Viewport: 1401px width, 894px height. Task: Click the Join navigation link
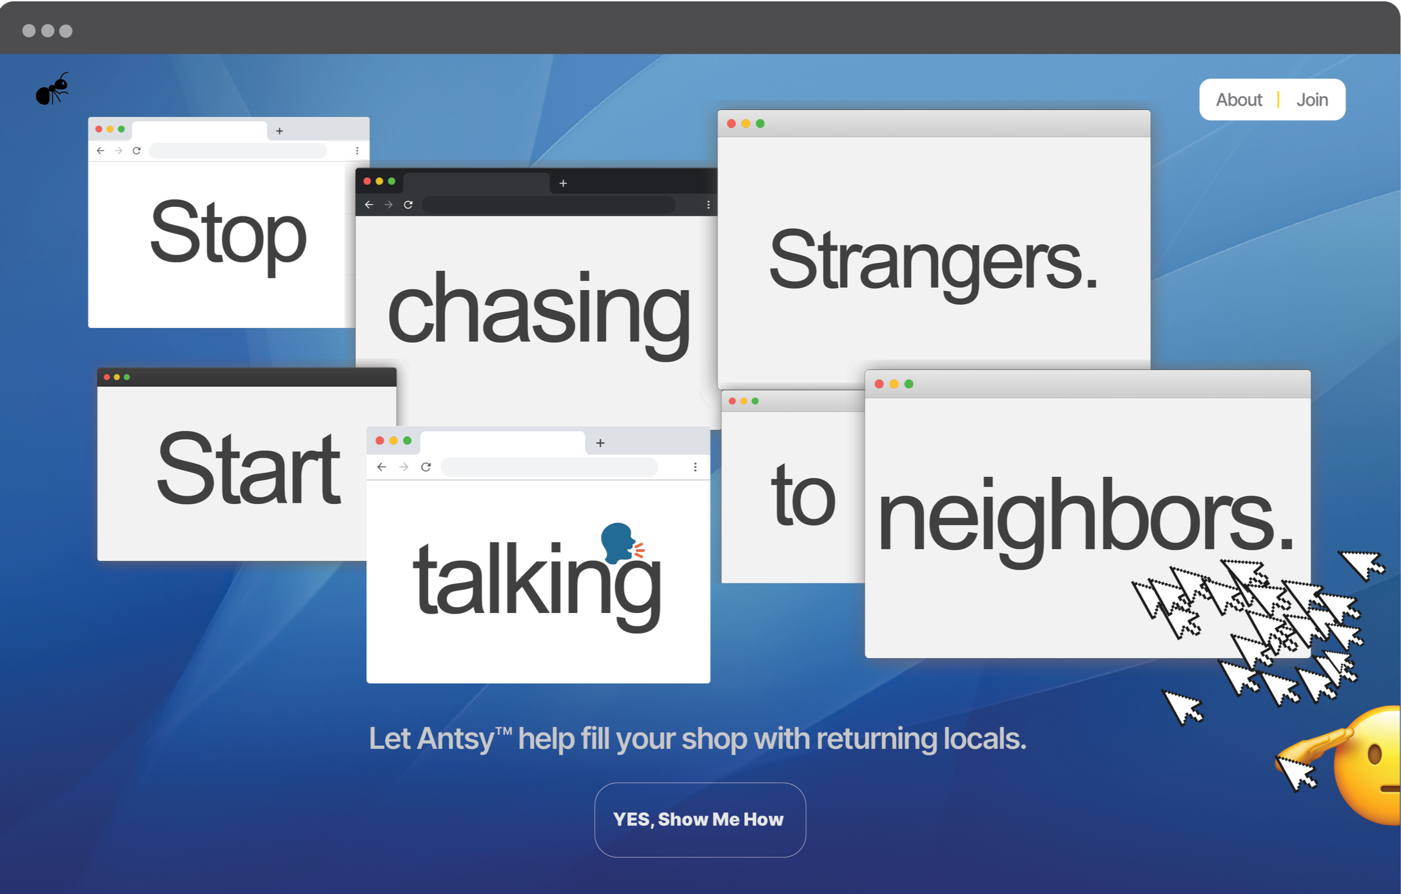[x=1311, y=100]
